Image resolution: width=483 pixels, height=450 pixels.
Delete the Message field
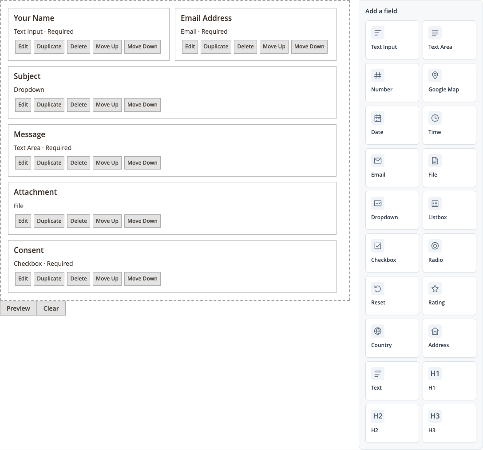pyautogui.click(x=79, y=162)
